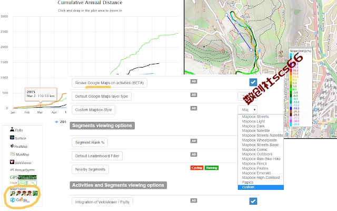
Task: Click Integration of VeloViewer / FlyBy label
Action: 102,202
